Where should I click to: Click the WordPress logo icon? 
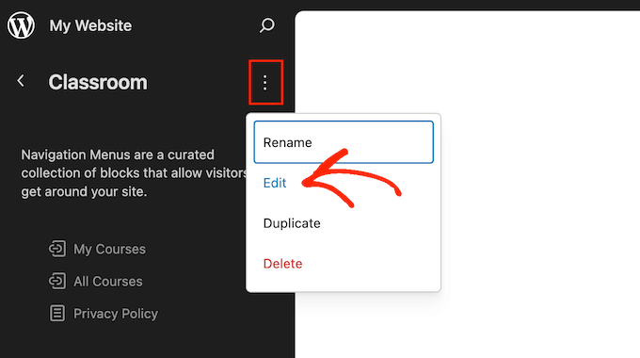pos(21,25)
